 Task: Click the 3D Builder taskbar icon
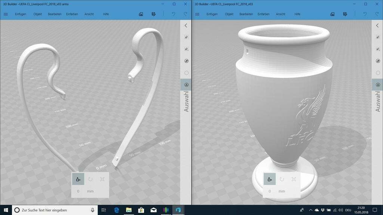tap(178, 210)
